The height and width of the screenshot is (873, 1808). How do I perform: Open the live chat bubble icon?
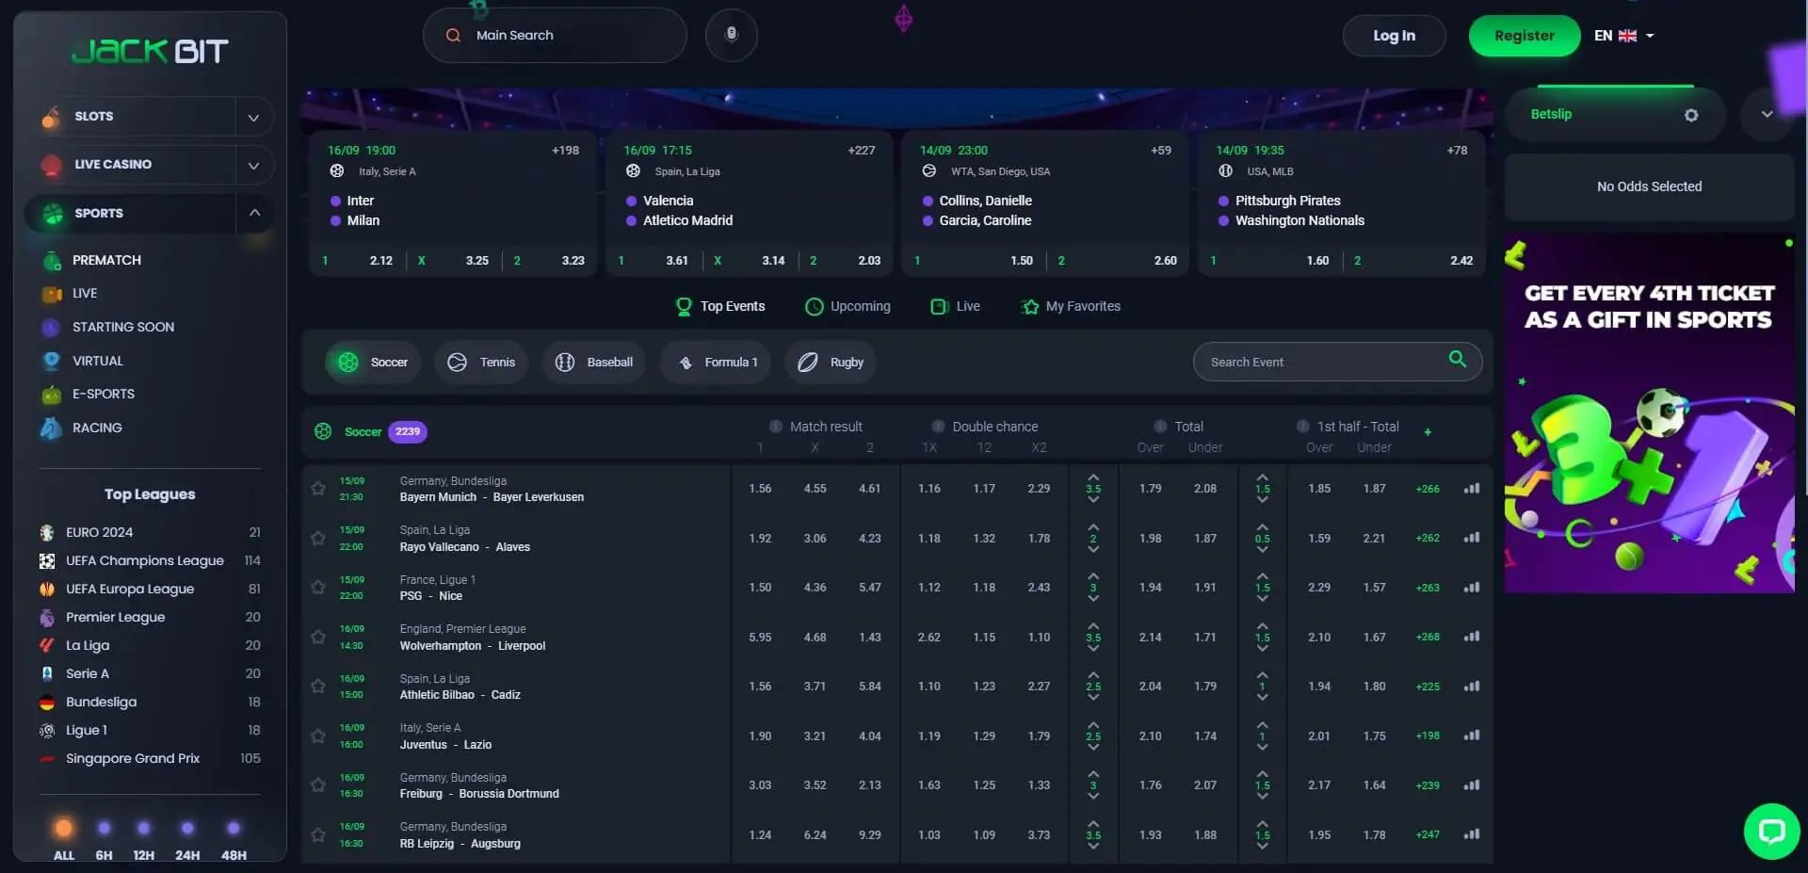click(x=1773, y=831)
